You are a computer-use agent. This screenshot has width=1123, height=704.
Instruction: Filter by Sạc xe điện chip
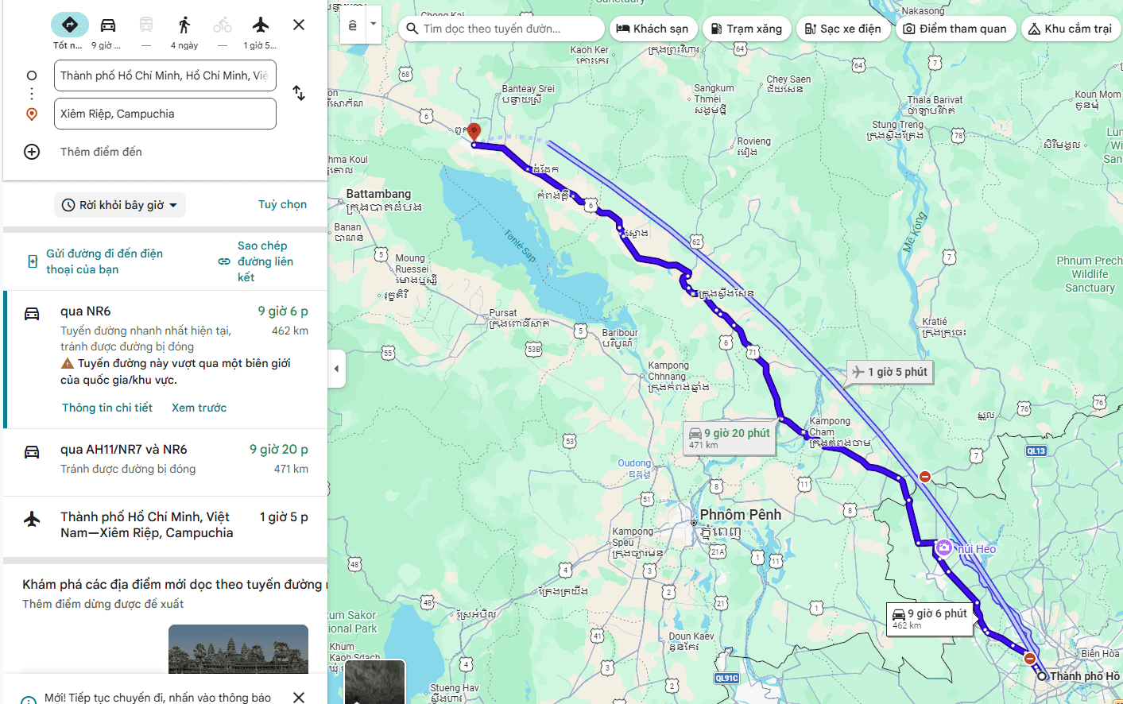[x=843, y=29]
